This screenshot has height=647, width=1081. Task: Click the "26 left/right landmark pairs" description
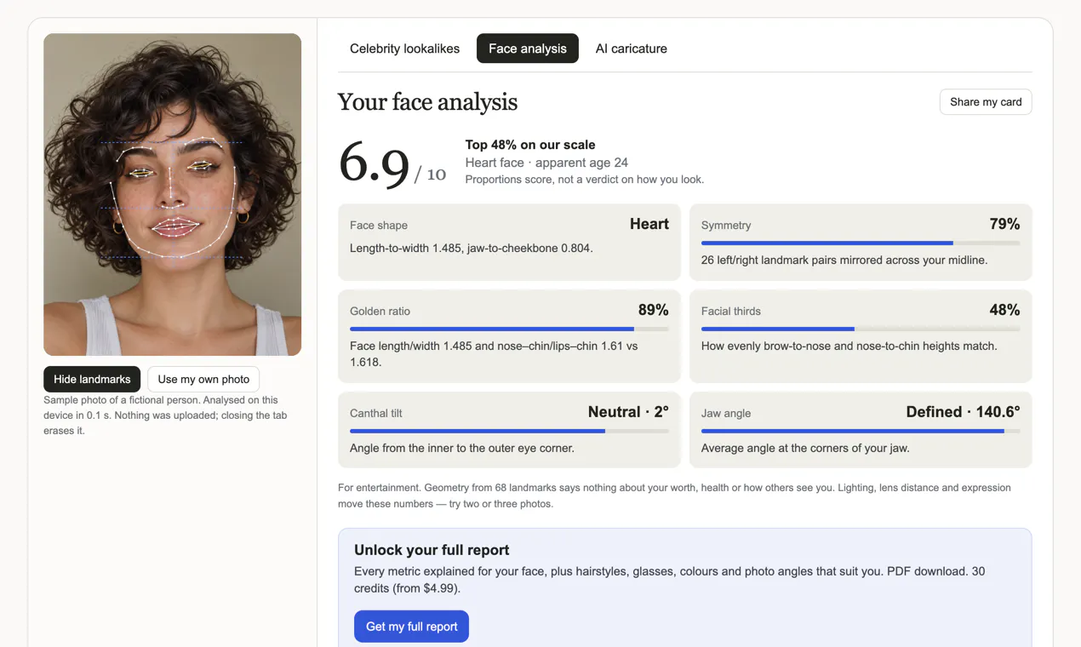click(844, 261)
